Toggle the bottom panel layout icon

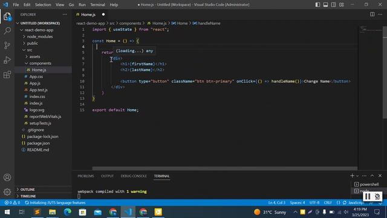point(325,5)
